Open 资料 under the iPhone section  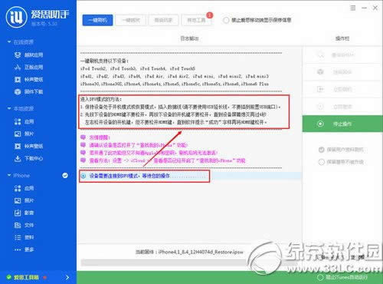25,237
